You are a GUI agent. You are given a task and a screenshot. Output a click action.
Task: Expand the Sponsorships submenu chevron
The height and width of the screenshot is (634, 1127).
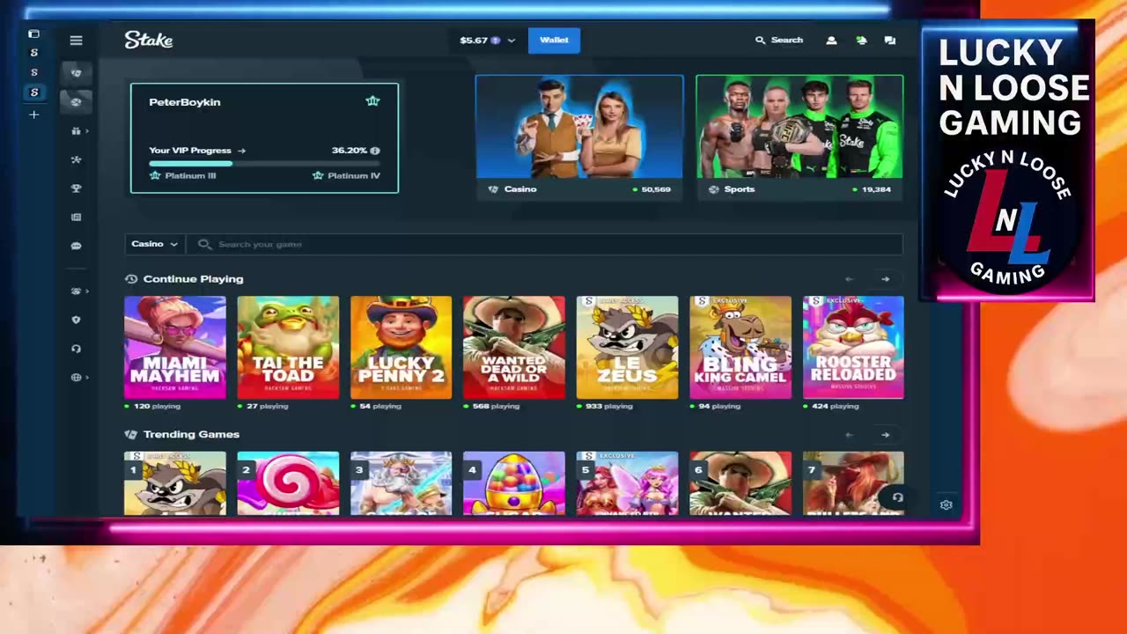coord(87,291)
